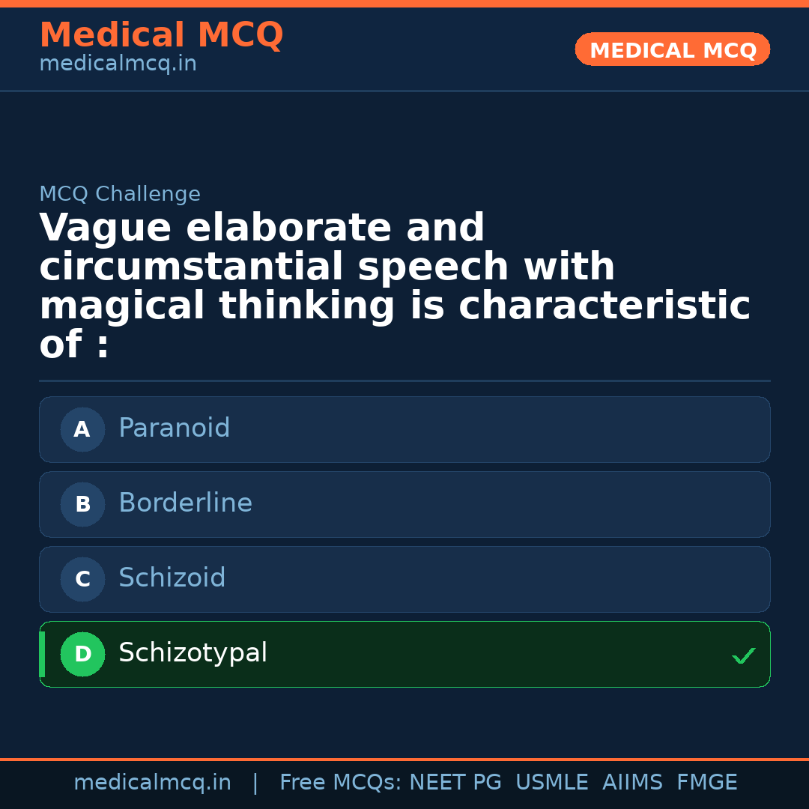Screen dimensions: 809x809
Task: Click the MCQ Challenge label
Action: (120, 194)
